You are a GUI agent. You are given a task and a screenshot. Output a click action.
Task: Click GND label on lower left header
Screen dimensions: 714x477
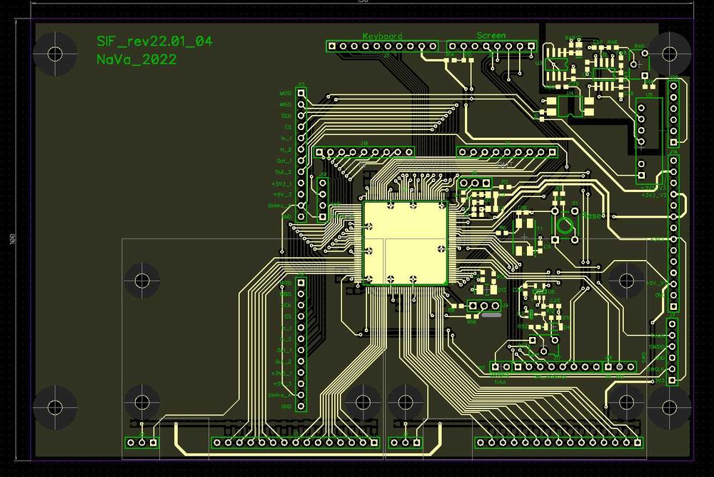[x=286, y=407]
